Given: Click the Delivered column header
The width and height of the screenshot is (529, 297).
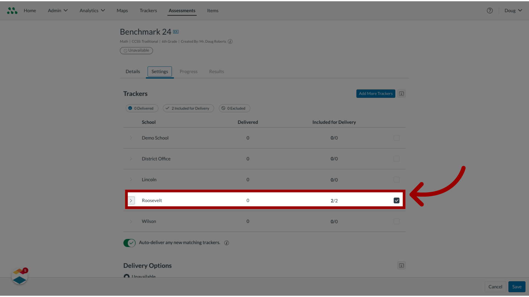Looking at the screenshot, I should (248, 122).
